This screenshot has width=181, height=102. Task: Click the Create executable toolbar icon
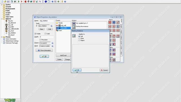[x=12, y=1]
